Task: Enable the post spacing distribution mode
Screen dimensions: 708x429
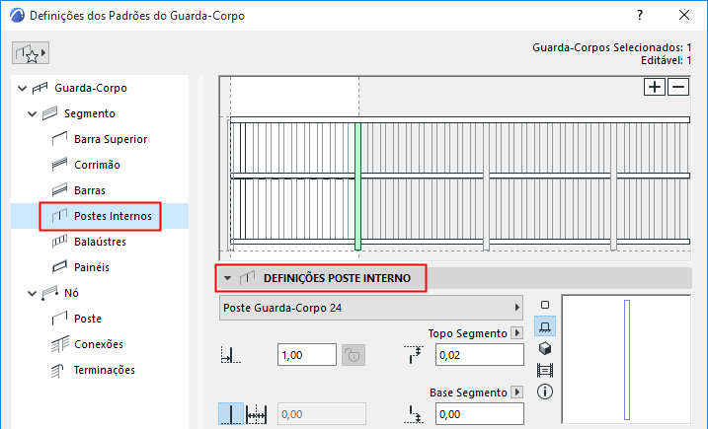Action: [256, 414]
